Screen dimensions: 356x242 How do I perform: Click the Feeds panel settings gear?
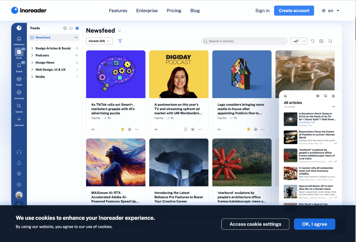65,28
